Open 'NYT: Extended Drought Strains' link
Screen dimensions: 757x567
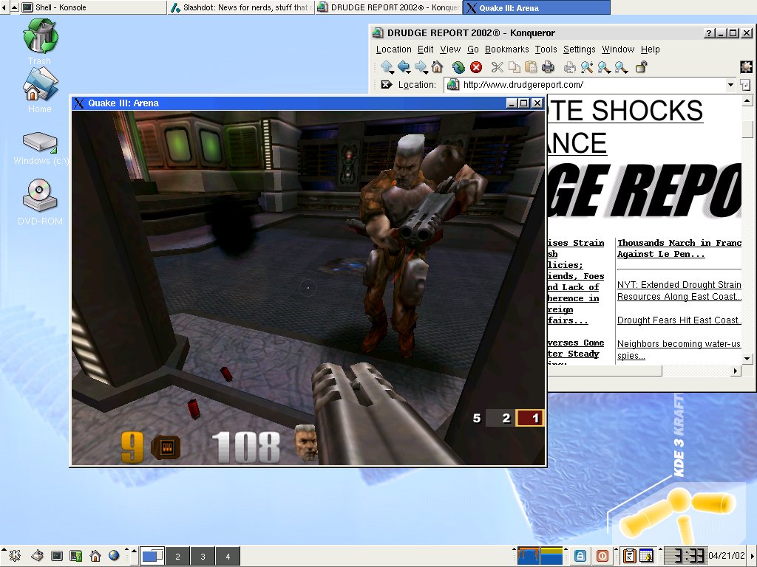679,291
